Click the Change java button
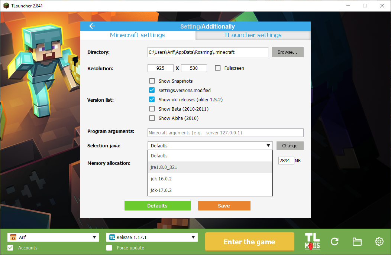The image size is (391, 255). [290, 146]
